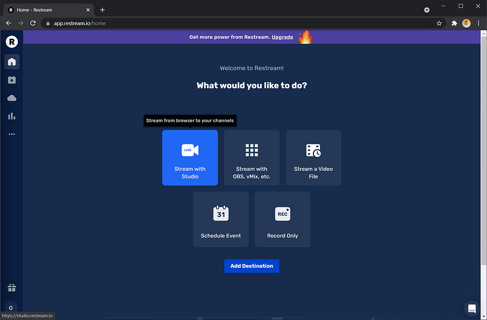Click the flame icon in banner

click(305, 37)
